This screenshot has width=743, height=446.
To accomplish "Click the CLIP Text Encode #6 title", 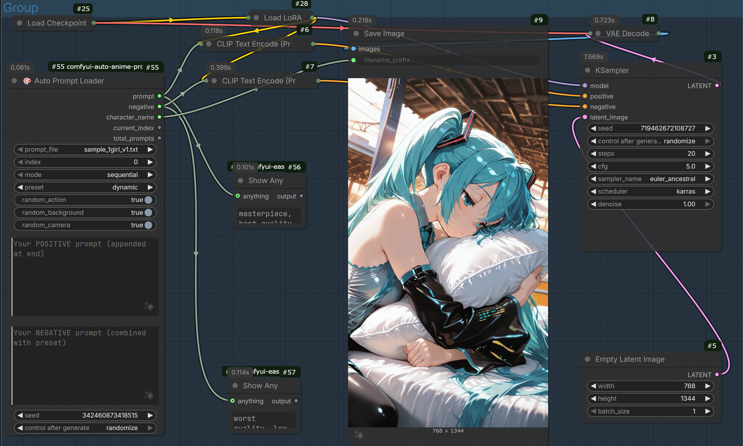I will point(253,44).
